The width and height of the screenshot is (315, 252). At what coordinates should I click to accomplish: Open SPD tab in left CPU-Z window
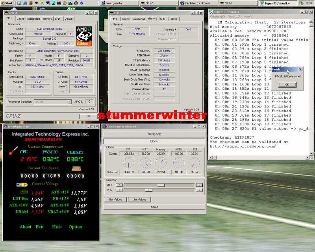point(57,19)
